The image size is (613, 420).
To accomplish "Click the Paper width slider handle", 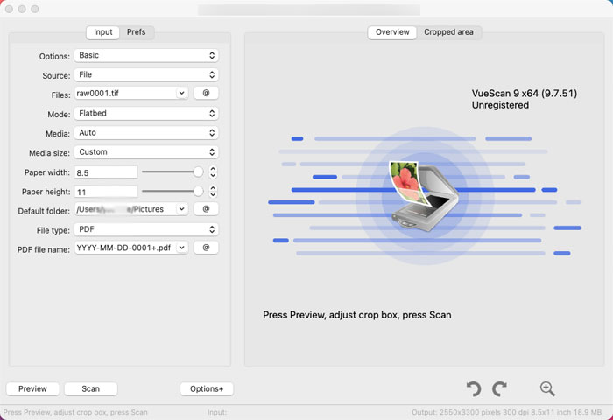I will click(x=198, y=171).
